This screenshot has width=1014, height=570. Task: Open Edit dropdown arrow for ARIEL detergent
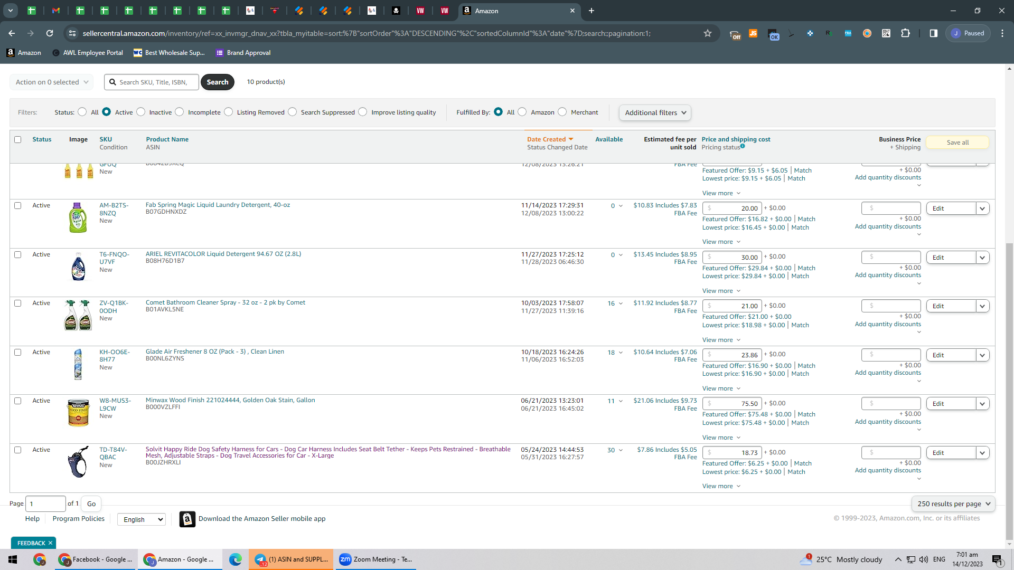pyautogui.click(x=982, y=258)
